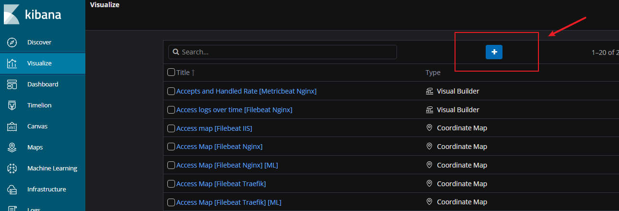
Task: Select checkbox for Access map [Filebeat IIS]
Action: [171, 128]
